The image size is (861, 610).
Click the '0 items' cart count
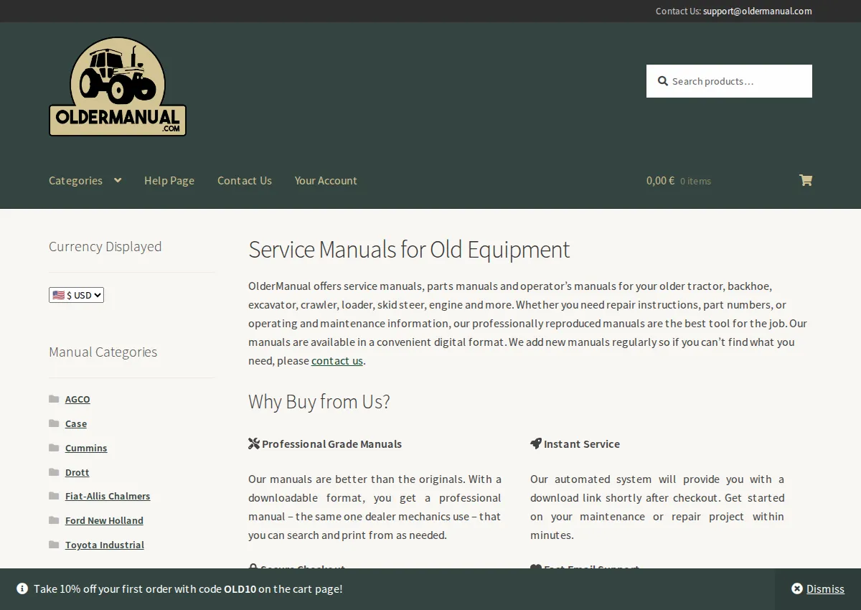[x=695, y=181]
